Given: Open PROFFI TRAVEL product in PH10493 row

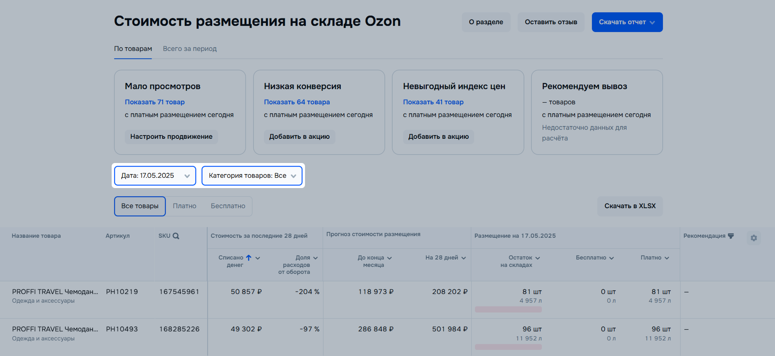Looking at the screenshot, I should 55,329.
